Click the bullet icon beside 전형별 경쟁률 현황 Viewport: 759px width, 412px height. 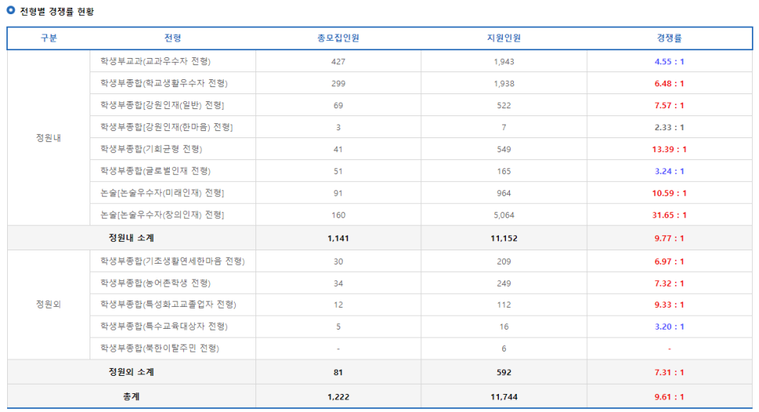[11, 10]
